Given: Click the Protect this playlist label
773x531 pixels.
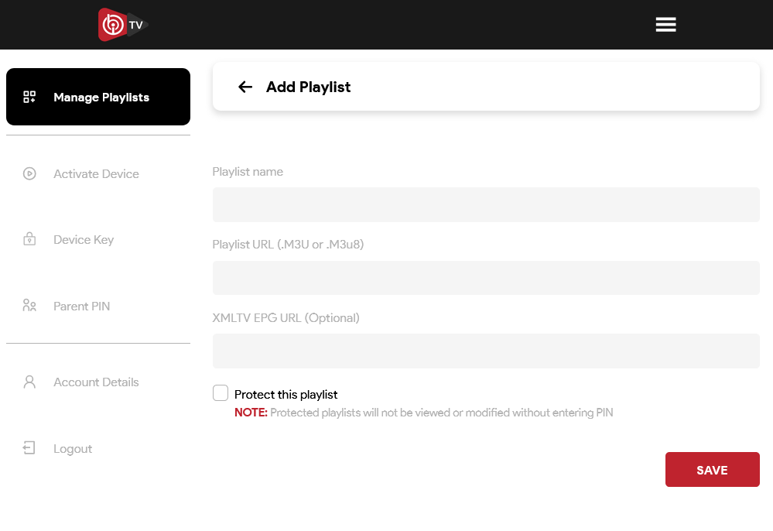Looking at the screenshot, I should click(286, 395).
